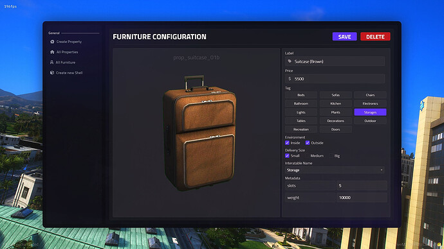Uncheck the Outside environment checkbox
The image size is (444, 249).
(x=308, y=143)
